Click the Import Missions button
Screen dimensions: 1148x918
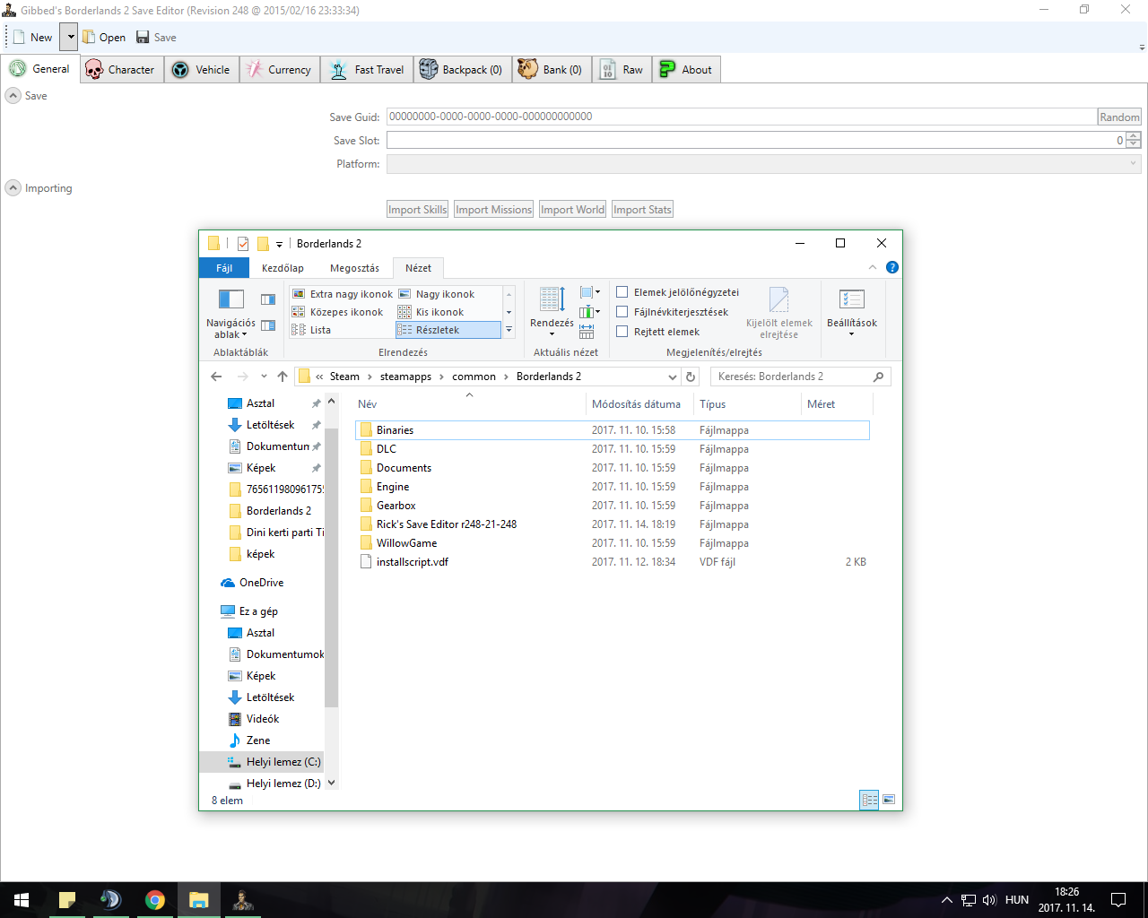coord(493,210)
